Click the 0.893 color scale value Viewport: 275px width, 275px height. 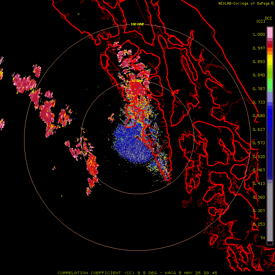pos(259,61)
